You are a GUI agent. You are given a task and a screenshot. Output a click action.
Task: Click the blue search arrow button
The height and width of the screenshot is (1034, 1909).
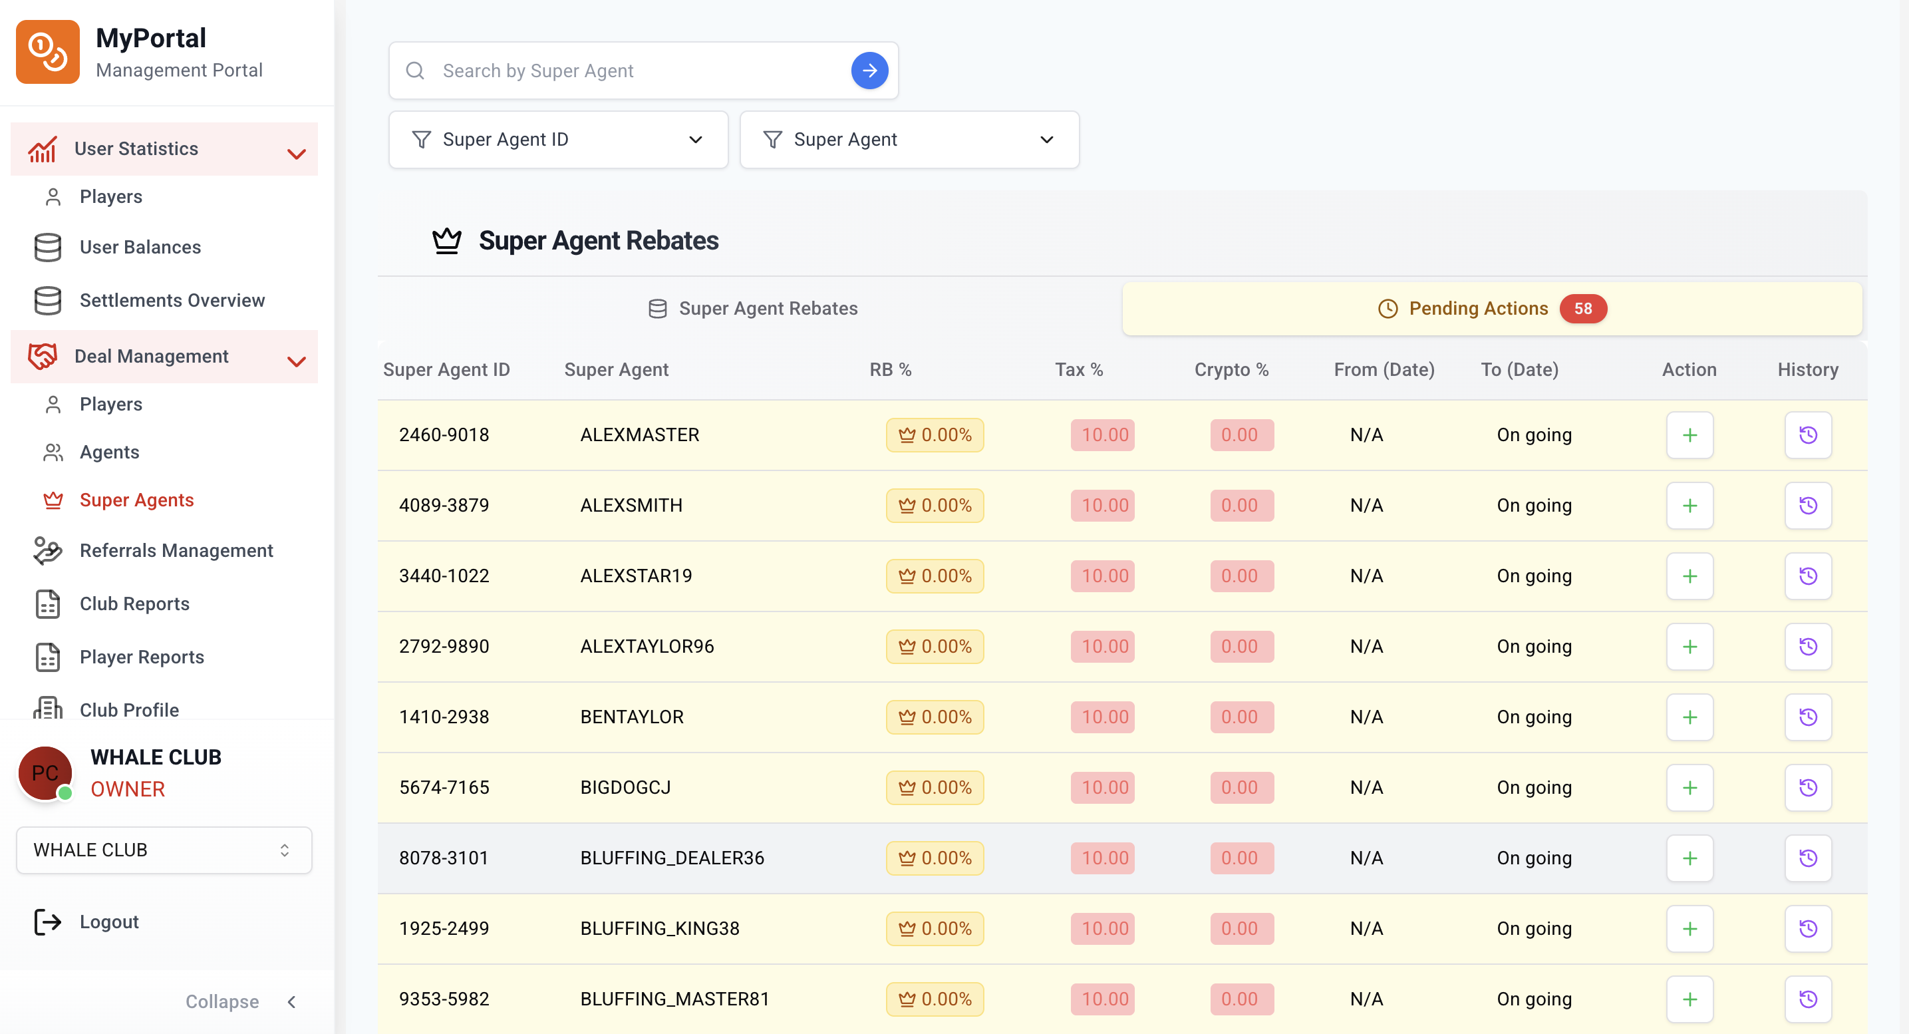[x=869, y=71]
